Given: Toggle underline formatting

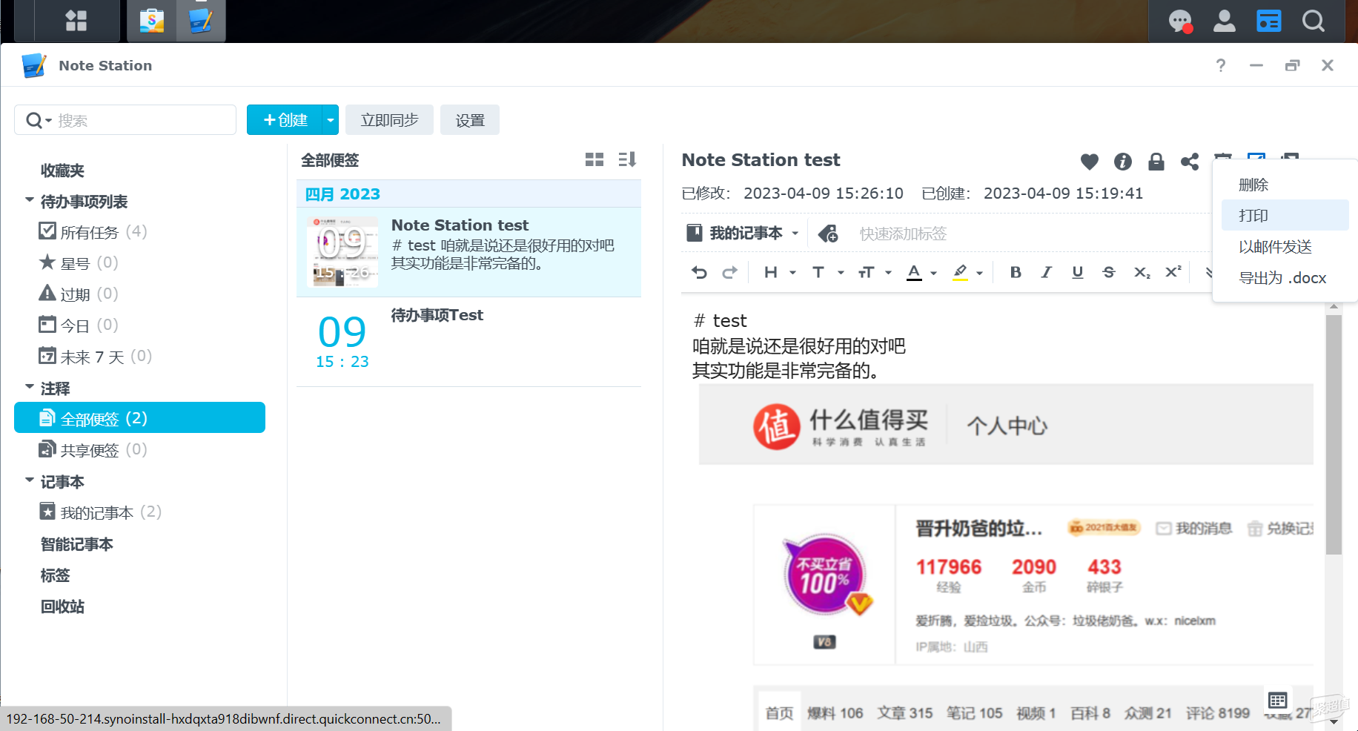Looking at the screenshot, I should (1078, 272).
